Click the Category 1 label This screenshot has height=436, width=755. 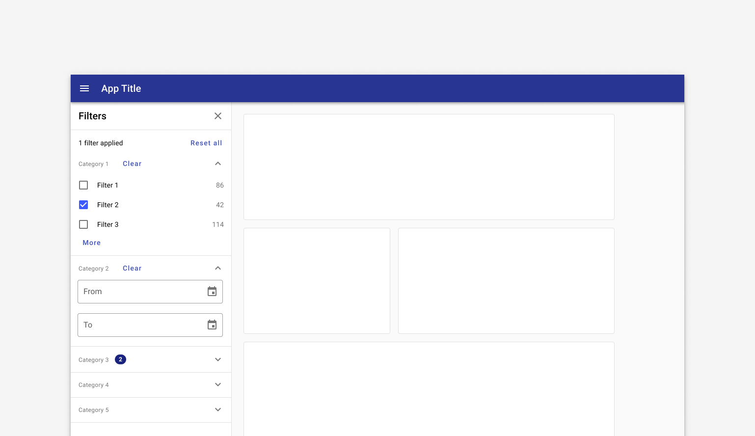tap(93, 164)
